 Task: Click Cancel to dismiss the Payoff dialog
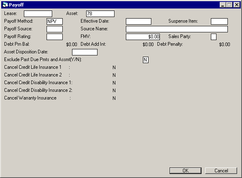(x=221, y=171)
